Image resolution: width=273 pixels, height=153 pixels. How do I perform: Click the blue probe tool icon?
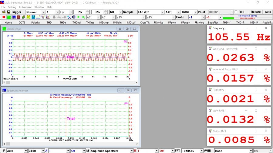(69, 17)
